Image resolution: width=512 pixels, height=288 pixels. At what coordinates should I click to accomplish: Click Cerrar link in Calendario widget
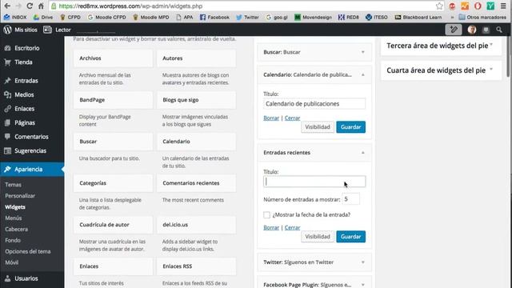pyautogui.click(x=292, y=118)
